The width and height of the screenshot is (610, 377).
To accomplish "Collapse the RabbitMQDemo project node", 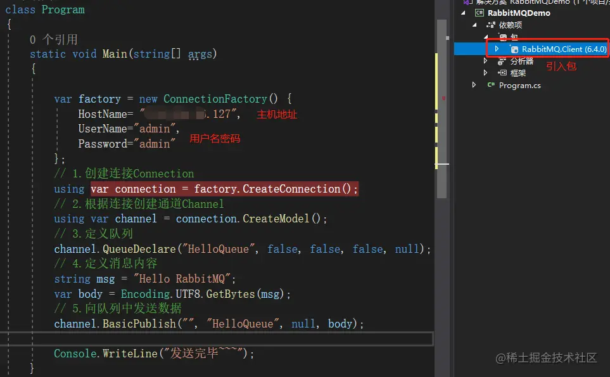I will [x=463, y=13].
